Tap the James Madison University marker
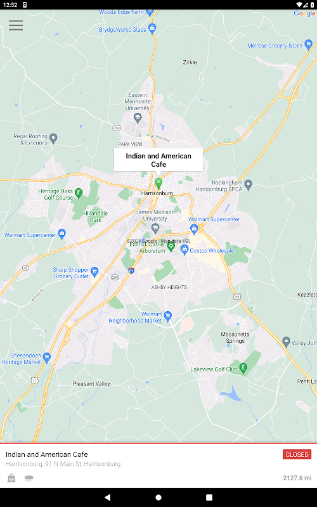The height and width of the screenshot is (507, 317). tap(155, 228)
